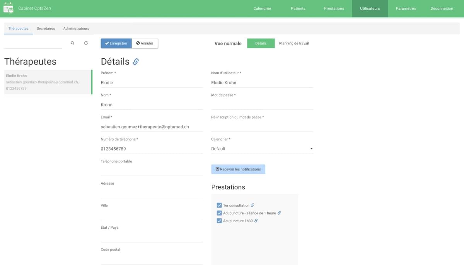The height and width of the screenshot is (265, 464).
Task: Cancel editing with the Annuler button
Action: coord(145,43)
